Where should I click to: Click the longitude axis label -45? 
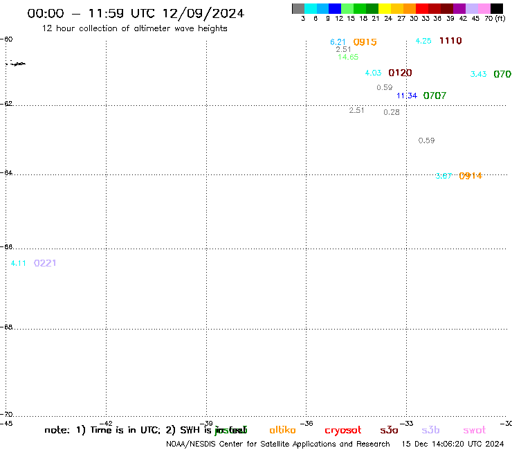[6, 424]
